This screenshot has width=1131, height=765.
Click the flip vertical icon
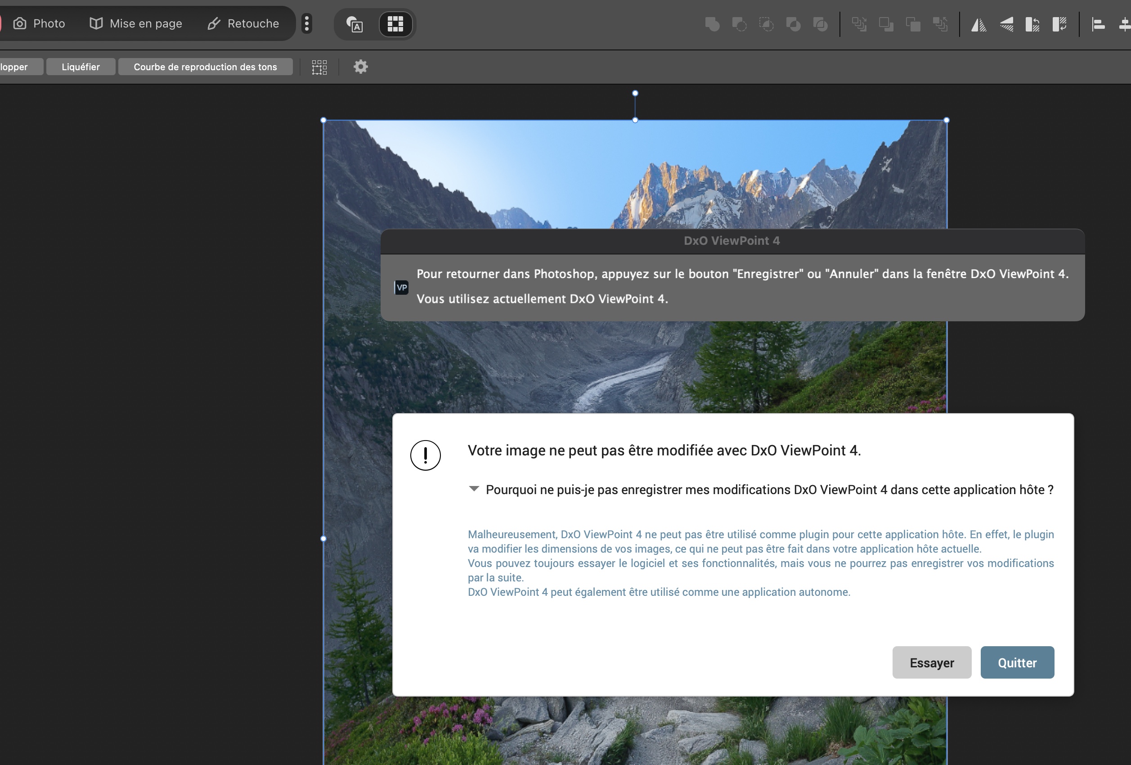click(1006, 24)
